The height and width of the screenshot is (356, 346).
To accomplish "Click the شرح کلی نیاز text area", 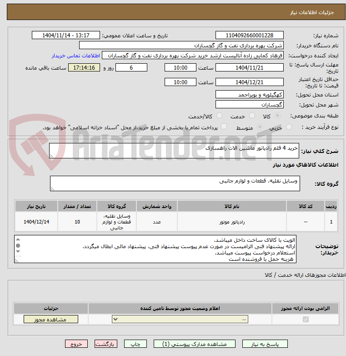I will [174, 151].
